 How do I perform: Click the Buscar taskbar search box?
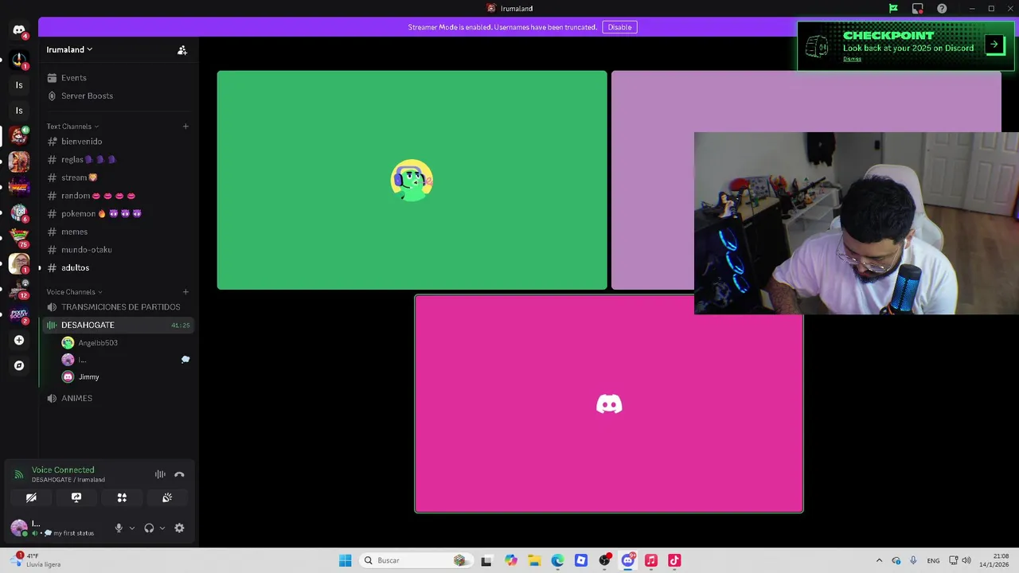(x=417, y=560)
